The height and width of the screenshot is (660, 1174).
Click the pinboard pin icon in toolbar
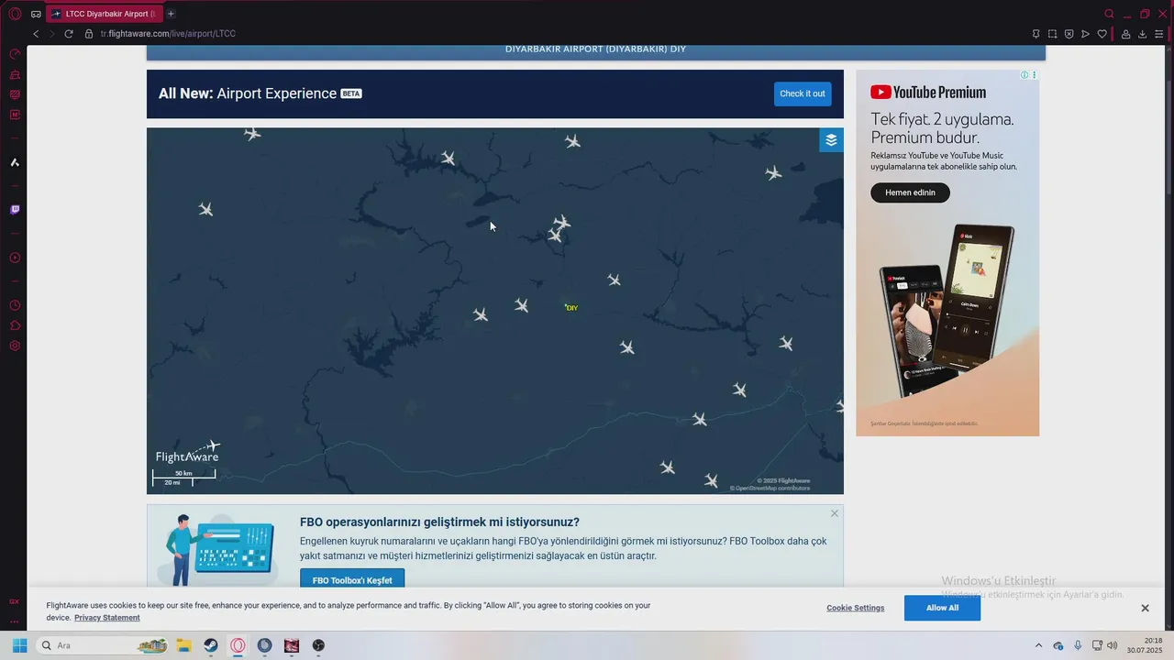1036,34
